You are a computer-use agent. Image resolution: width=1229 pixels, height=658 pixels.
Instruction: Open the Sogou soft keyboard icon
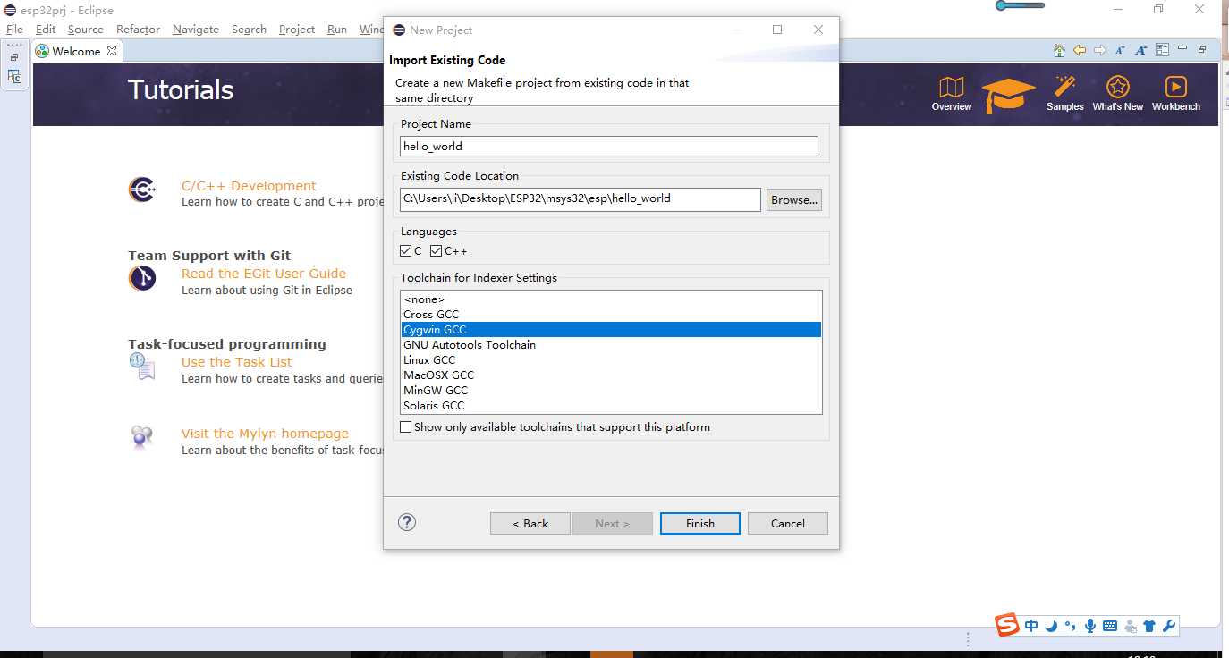point(1110,626)
